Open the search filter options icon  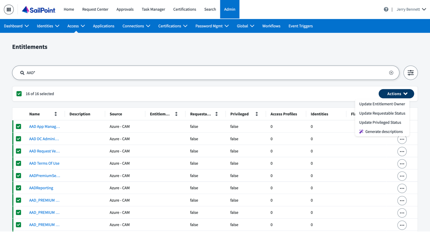click(410, 73)
